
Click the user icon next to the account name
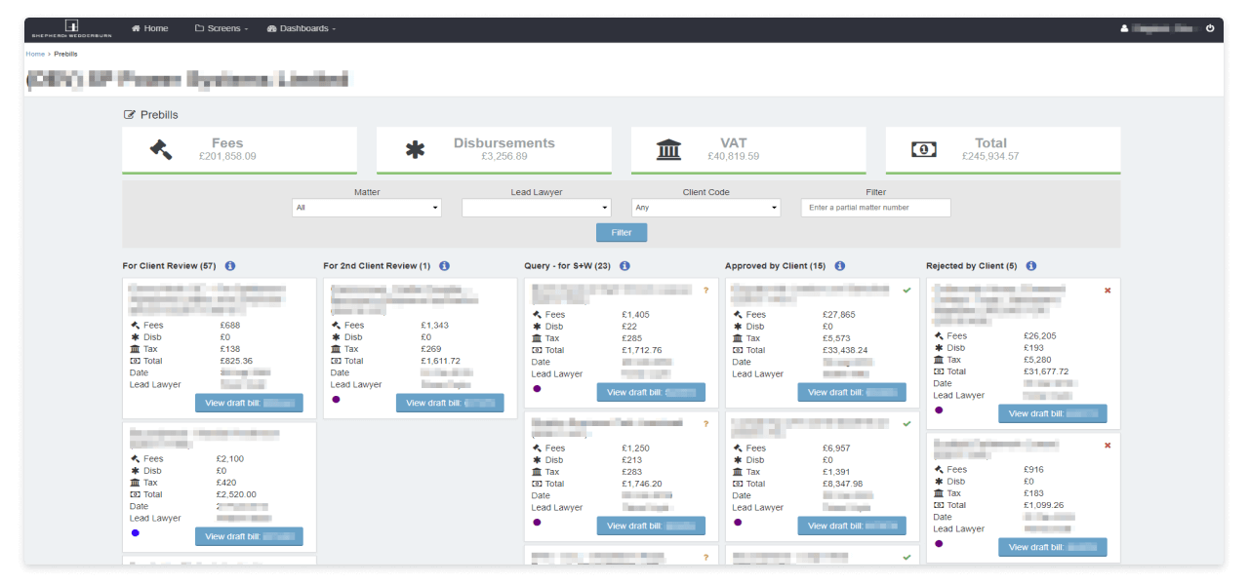click(x=1123, y=28)
